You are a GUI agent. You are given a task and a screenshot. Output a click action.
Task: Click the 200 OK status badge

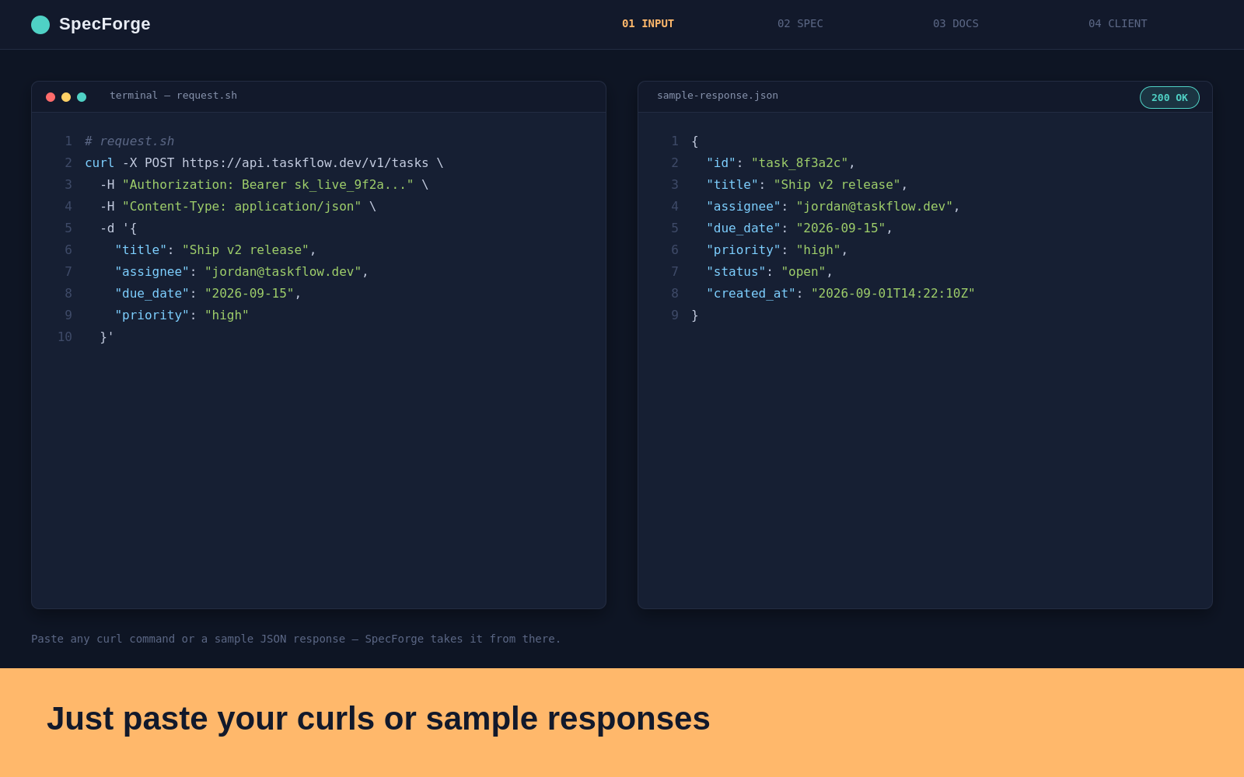click(x=1169, y=98)
